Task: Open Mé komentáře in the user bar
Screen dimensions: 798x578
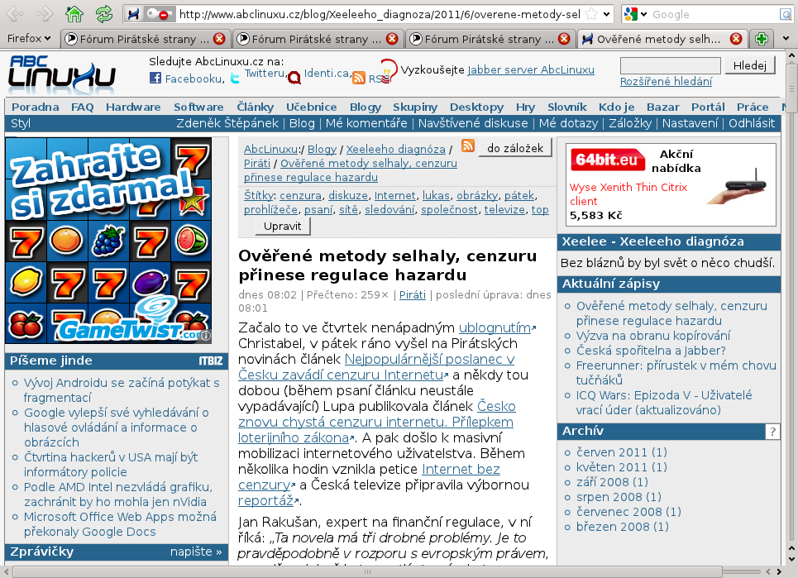Action: coord(366,123)
